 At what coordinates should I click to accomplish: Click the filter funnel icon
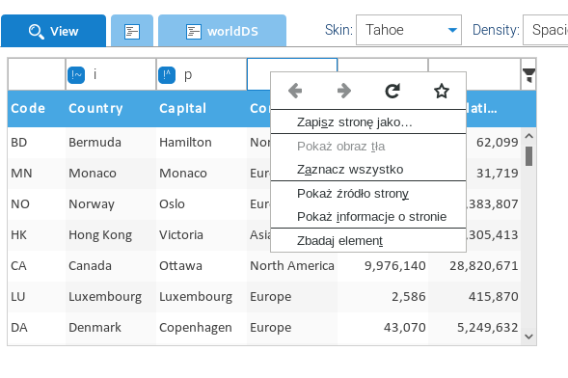click(528, 75)
